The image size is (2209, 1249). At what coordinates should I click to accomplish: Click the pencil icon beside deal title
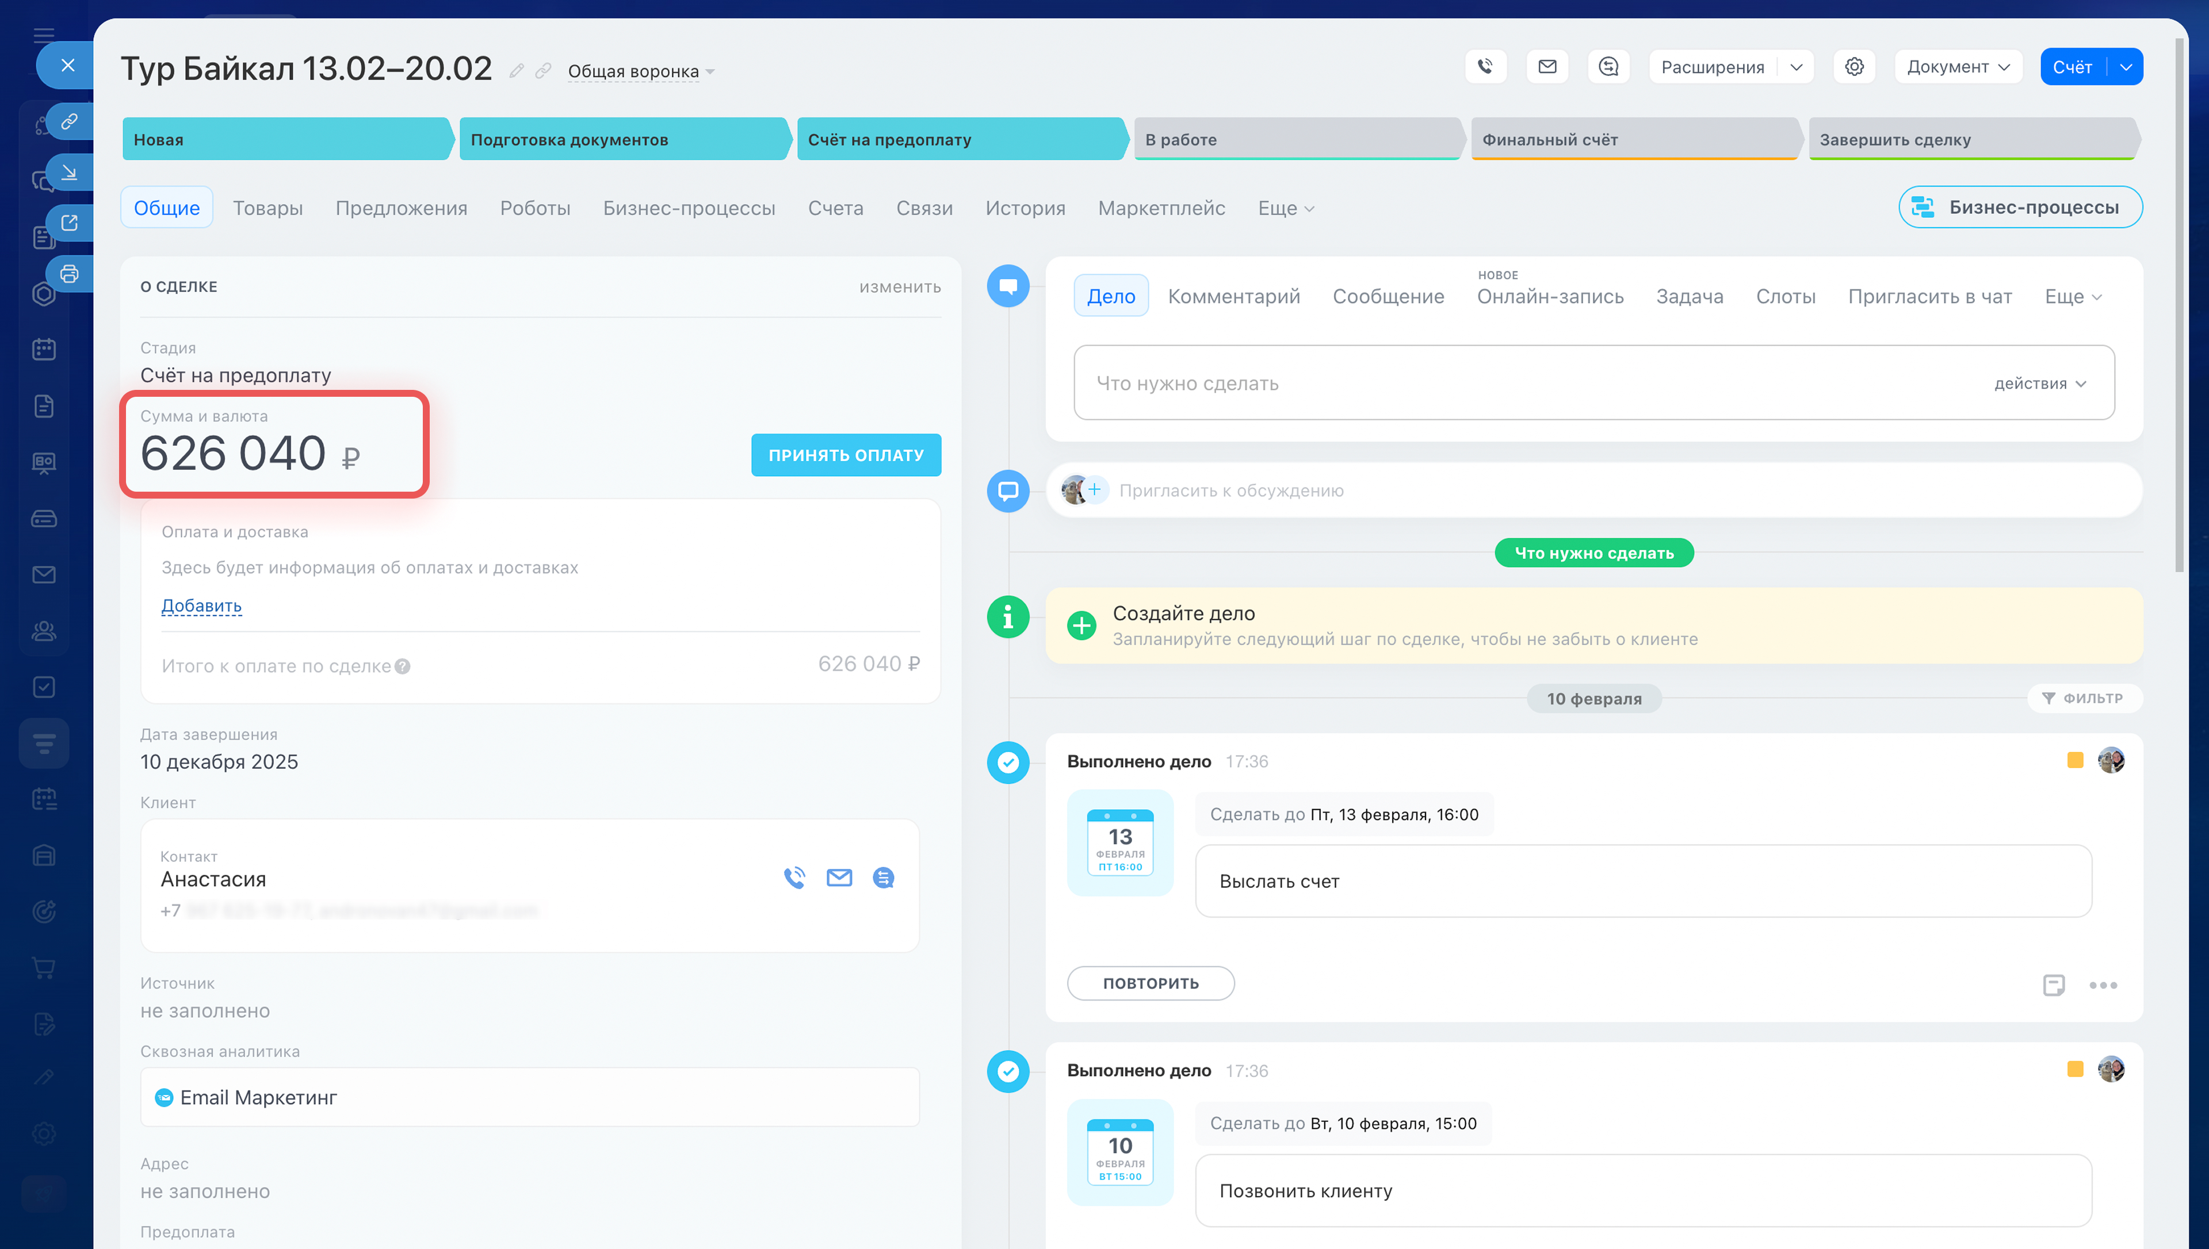pos(515,71)
